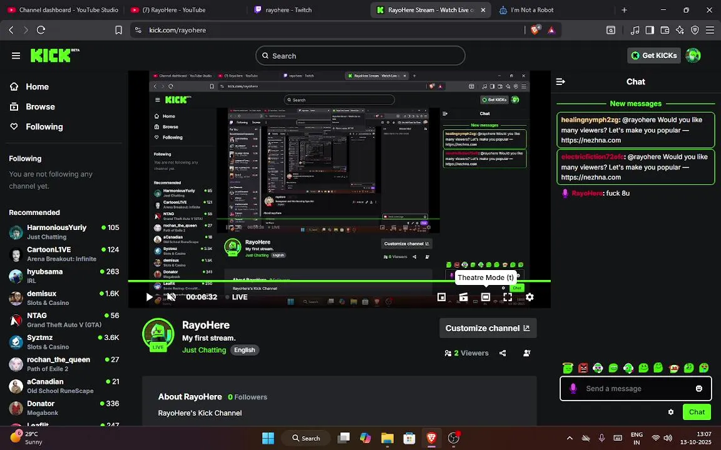Open aCanadian Old School RuneScape channel
This screenshot has width=721, height=450.
point(63,386)
